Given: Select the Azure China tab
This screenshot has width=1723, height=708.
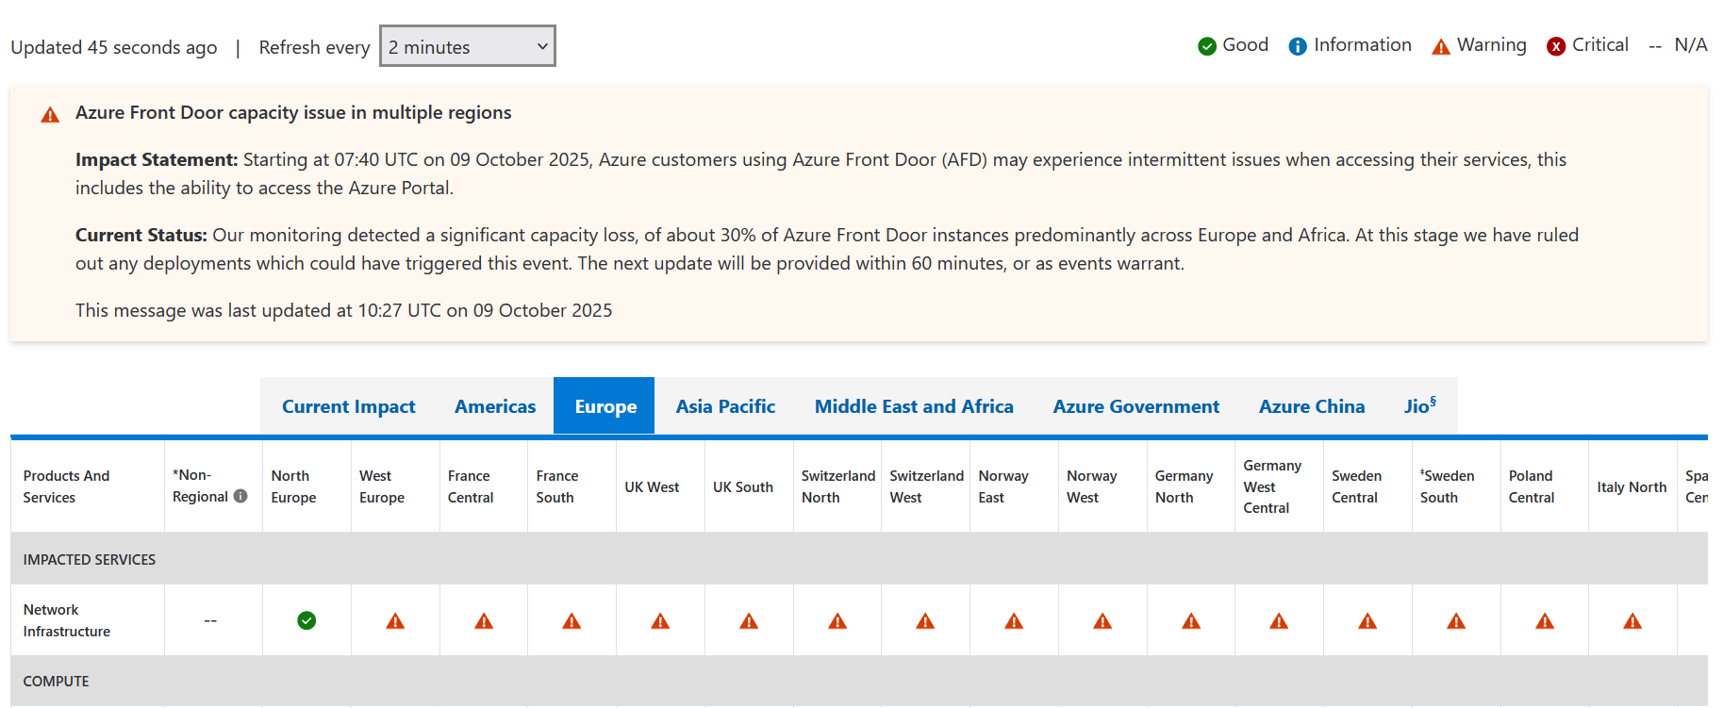Looking at the screenshot, I should [x=1311, y=406].
